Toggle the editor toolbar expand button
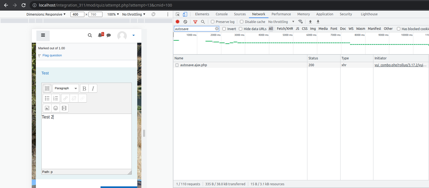Viewport: 429px width, 188px height. coord(47,88)
